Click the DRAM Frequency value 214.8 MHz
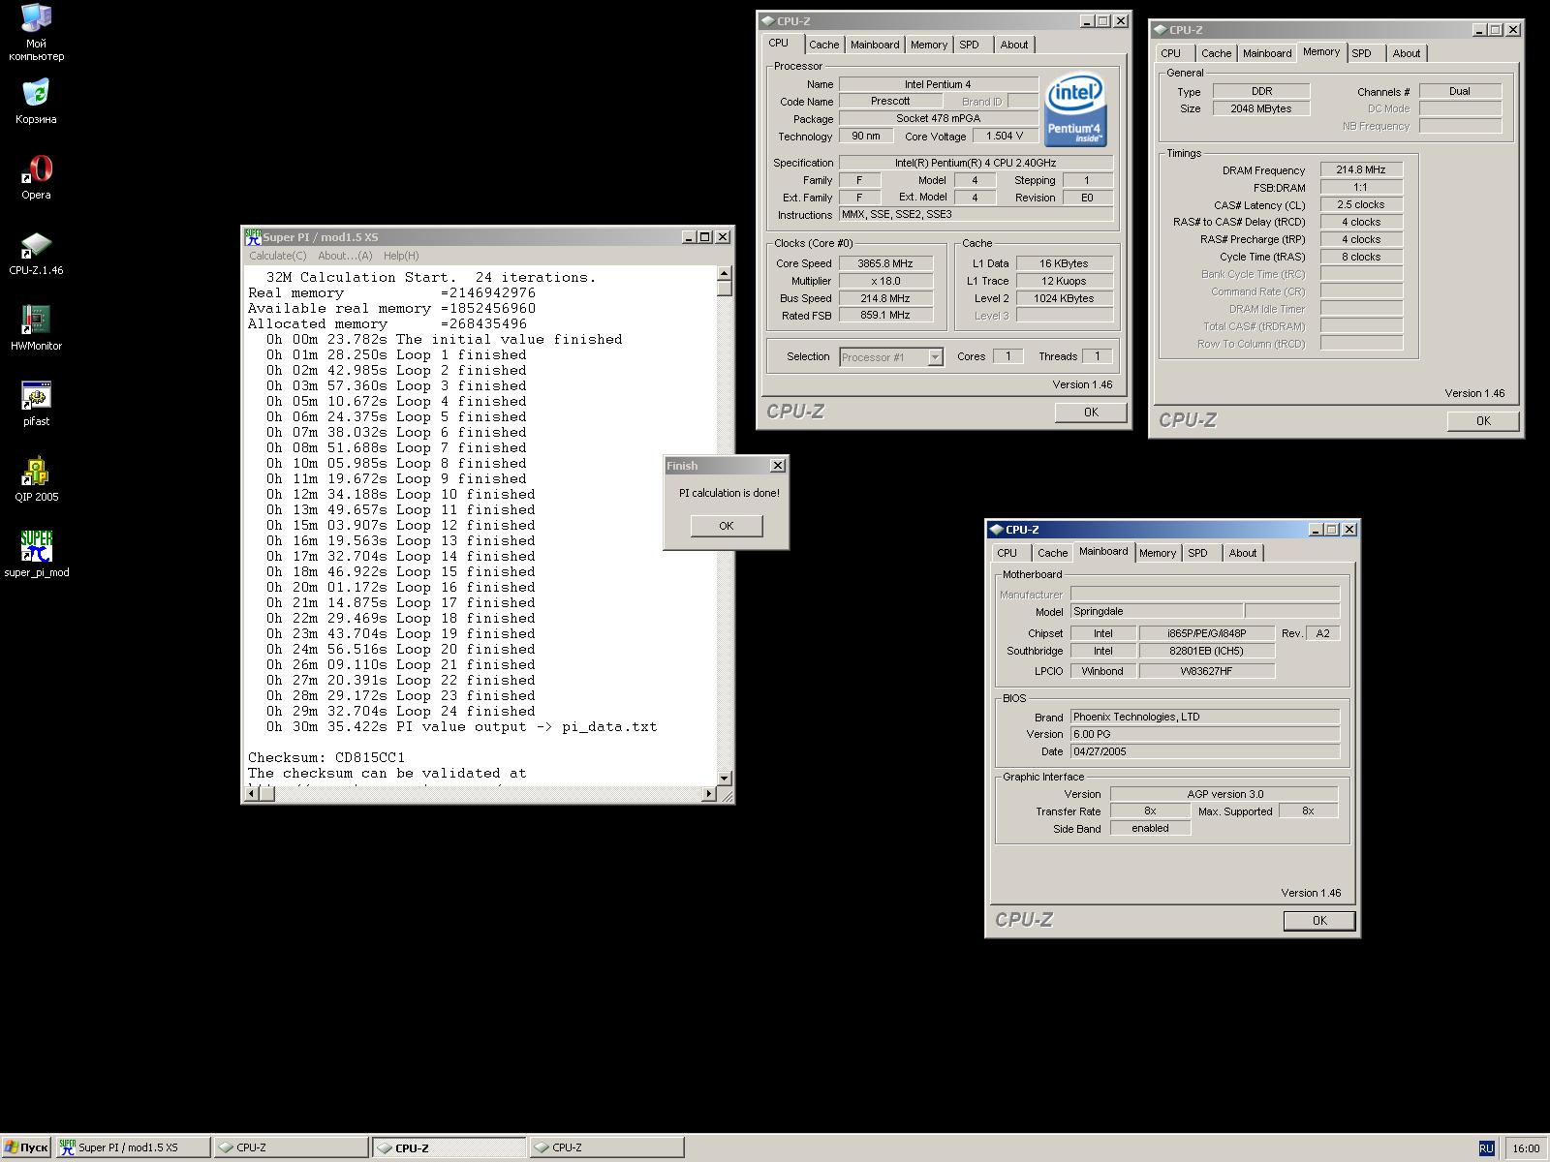This screenshot has height=1162, width=1550. click(x=1361, y=169)
